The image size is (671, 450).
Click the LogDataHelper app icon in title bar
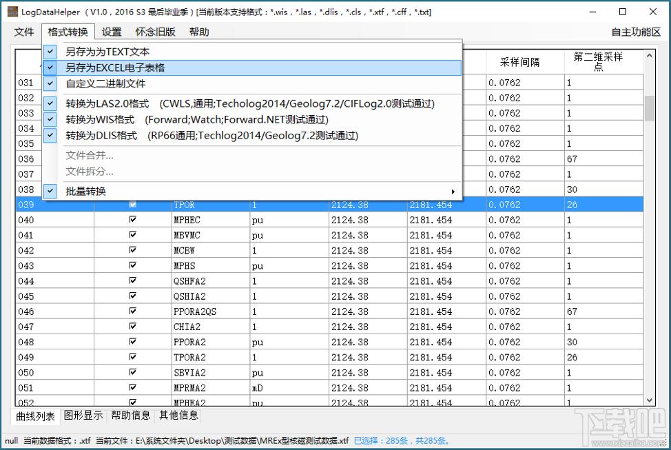(13, 12)
